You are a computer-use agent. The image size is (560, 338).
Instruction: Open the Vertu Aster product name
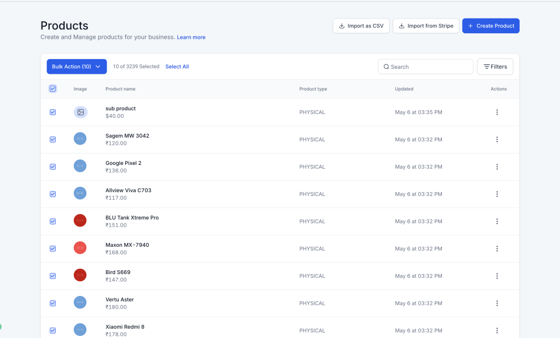point(120,299)
